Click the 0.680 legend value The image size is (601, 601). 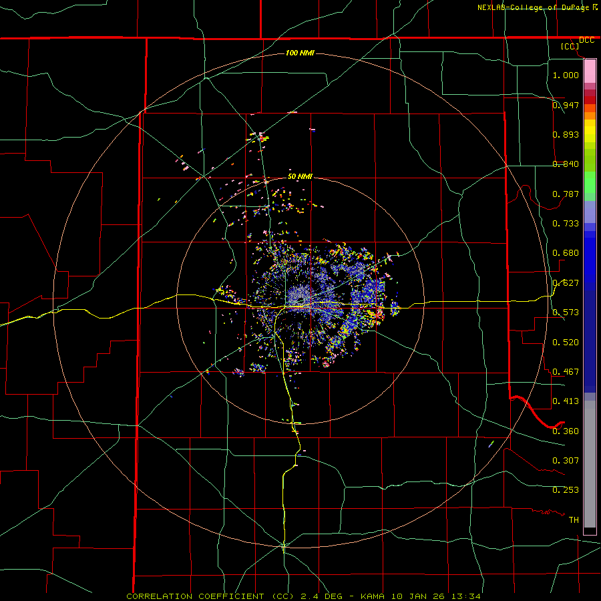tap(566, 252)
